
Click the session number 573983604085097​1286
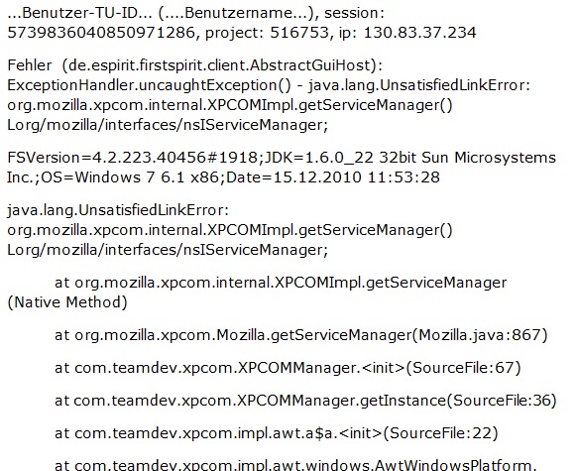coord(101,33)
